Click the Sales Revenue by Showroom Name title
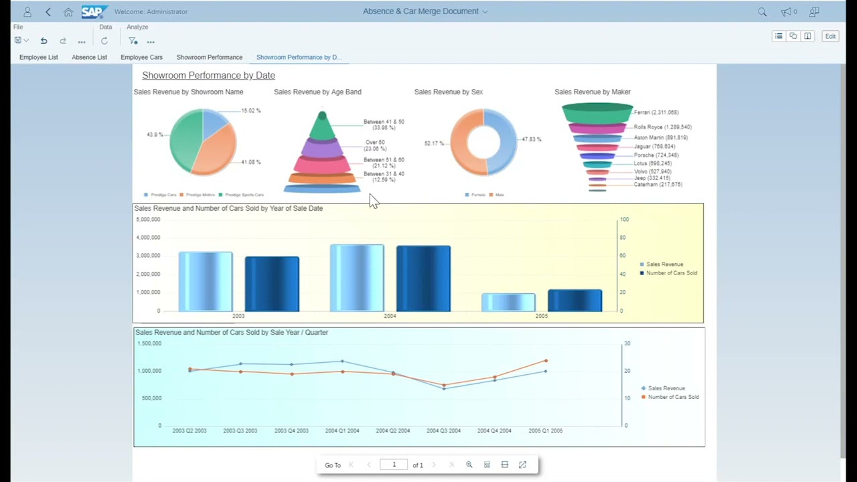This screenshot has width=857, height=482. tap(188, 92)
